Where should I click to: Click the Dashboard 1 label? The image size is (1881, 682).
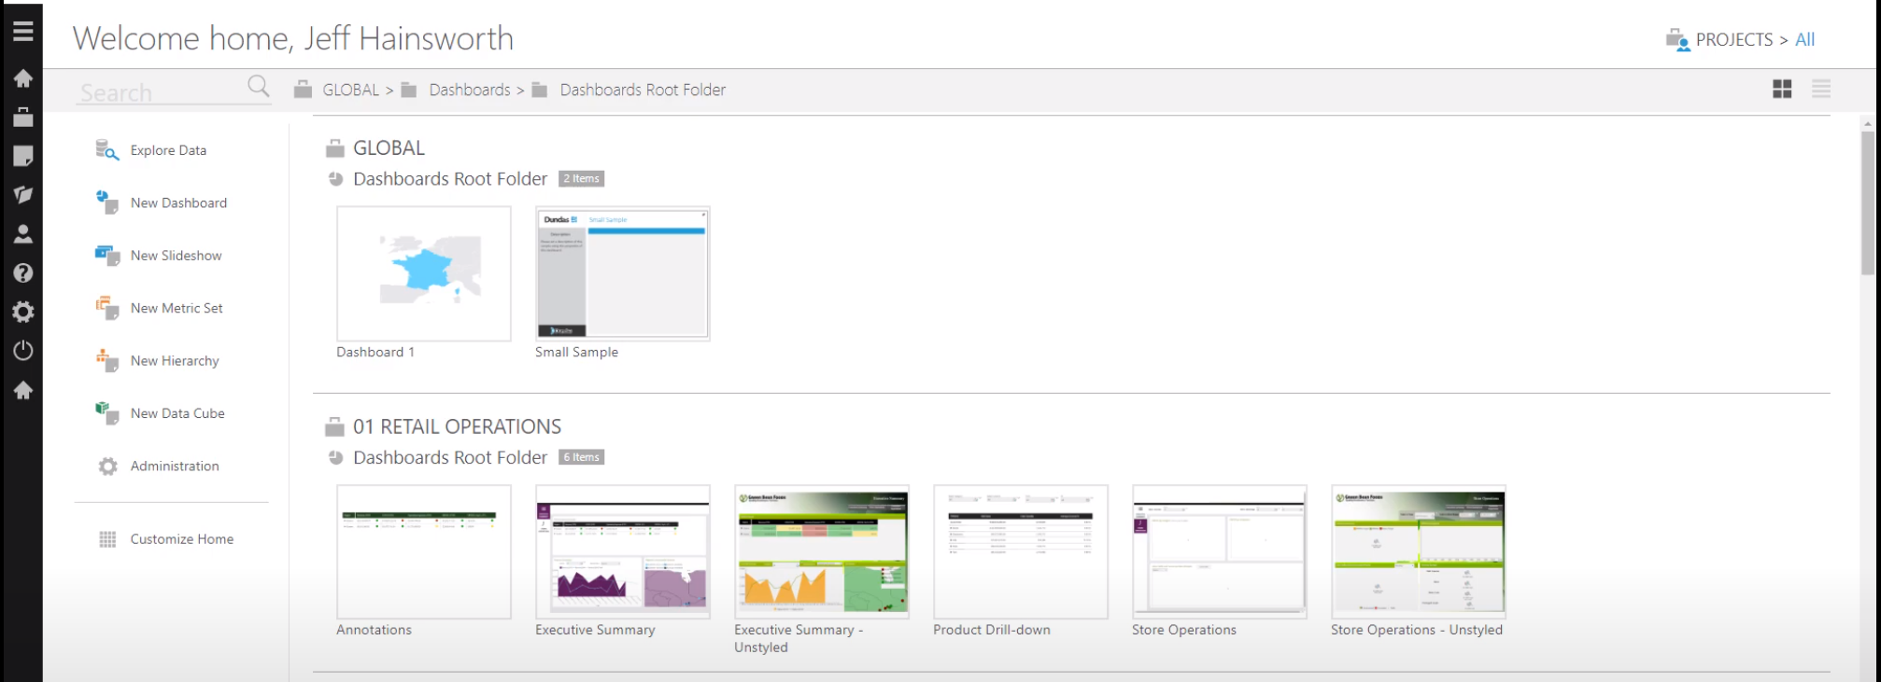point(375,352)
